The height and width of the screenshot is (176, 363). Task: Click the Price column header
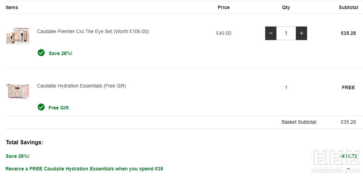(224, 7)
